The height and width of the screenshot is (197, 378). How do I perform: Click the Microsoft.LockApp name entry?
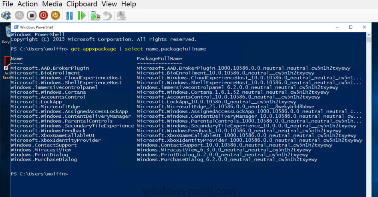[36, 102]
